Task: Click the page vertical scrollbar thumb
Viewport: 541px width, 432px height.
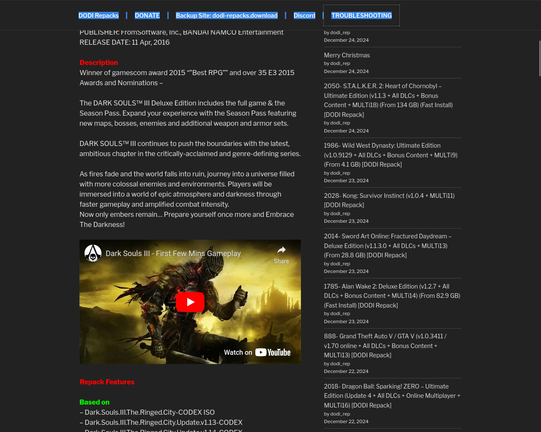Action: [x=539, y=58]
